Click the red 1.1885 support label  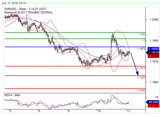141,77
